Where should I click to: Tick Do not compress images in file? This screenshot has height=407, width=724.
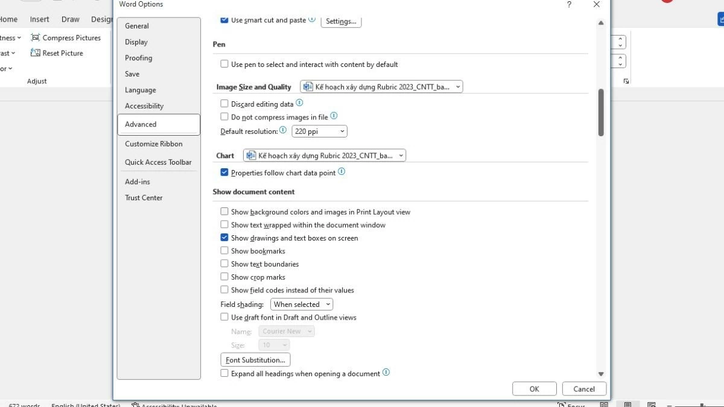click(x=224, y=117)
